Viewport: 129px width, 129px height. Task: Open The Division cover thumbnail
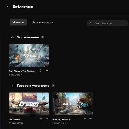point(29,56)
